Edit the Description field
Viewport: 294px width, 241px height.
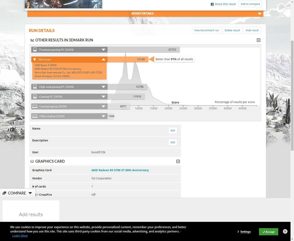[x=173, y=142]
